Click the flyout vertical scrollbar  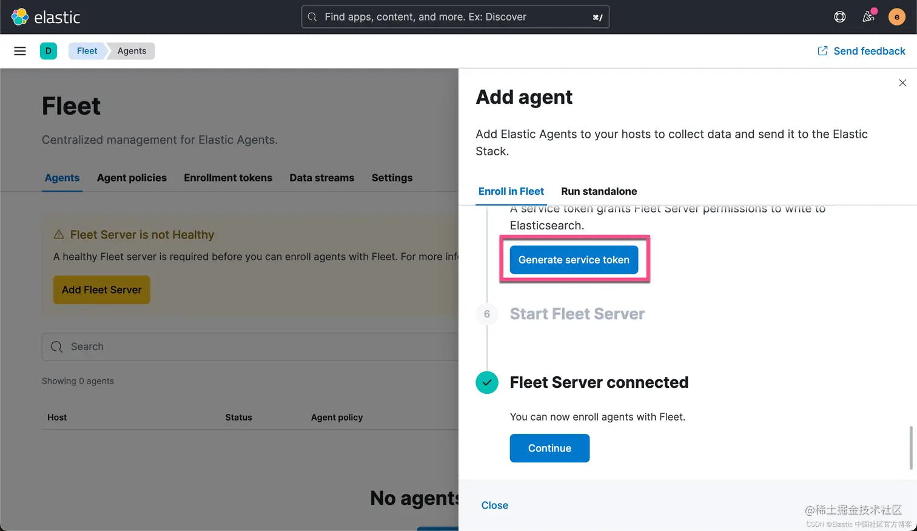(x=911, y=448)
